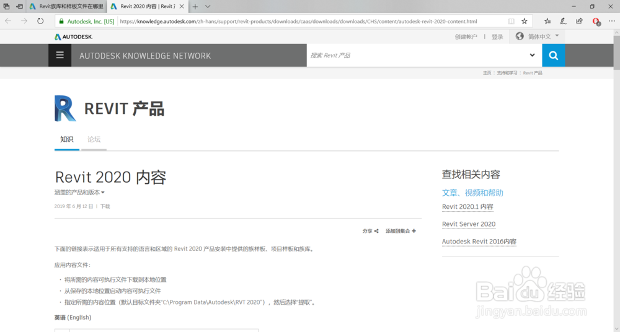Click the 查找相关内容 heading

471,174
